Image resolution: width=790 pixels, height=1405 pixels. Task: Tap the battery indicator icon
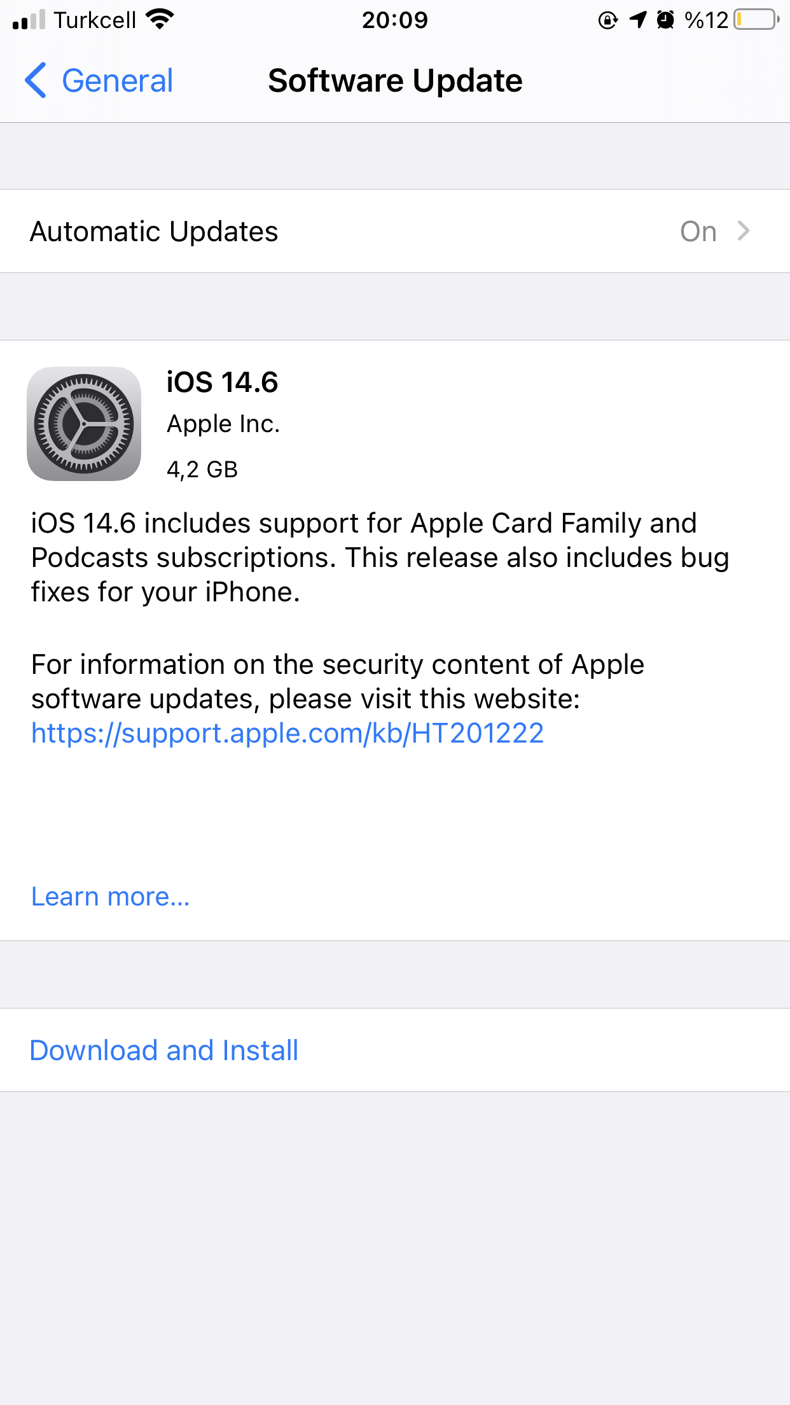click(756, 20)
